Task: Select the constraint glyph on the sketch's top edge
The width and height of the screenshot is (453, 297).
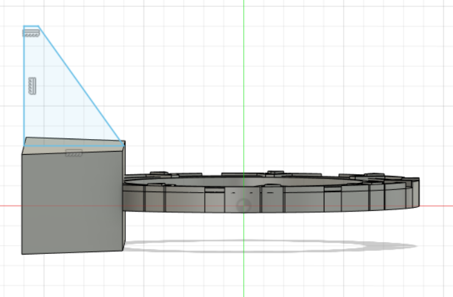Action: pyautogui.click(x=31, y=33)
